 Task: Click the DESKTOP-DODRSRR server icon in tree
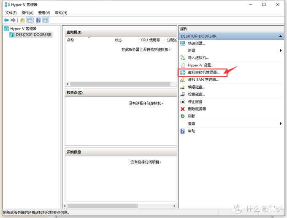(12, 35)
